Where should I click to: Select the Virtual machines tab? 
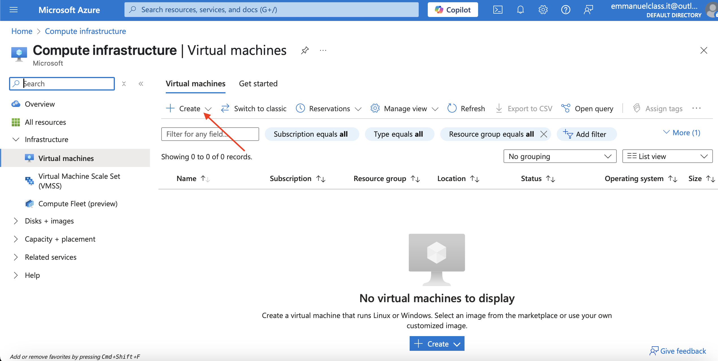(x=195, y=84)
